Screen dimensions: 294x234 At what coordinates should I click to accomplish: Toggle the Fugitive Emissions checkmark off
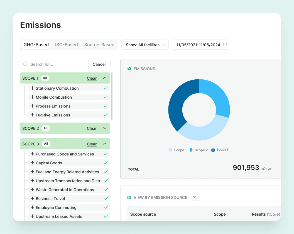coord(106,115)
